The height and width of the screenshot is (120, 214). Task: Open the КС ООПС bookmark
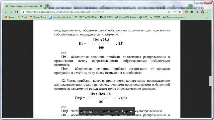point(106,17)
